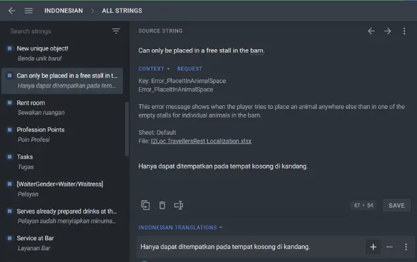Screen dimensions: 417x262
Task: Downvote the translation suggestion with minus
Action: [x=389, y=247]
